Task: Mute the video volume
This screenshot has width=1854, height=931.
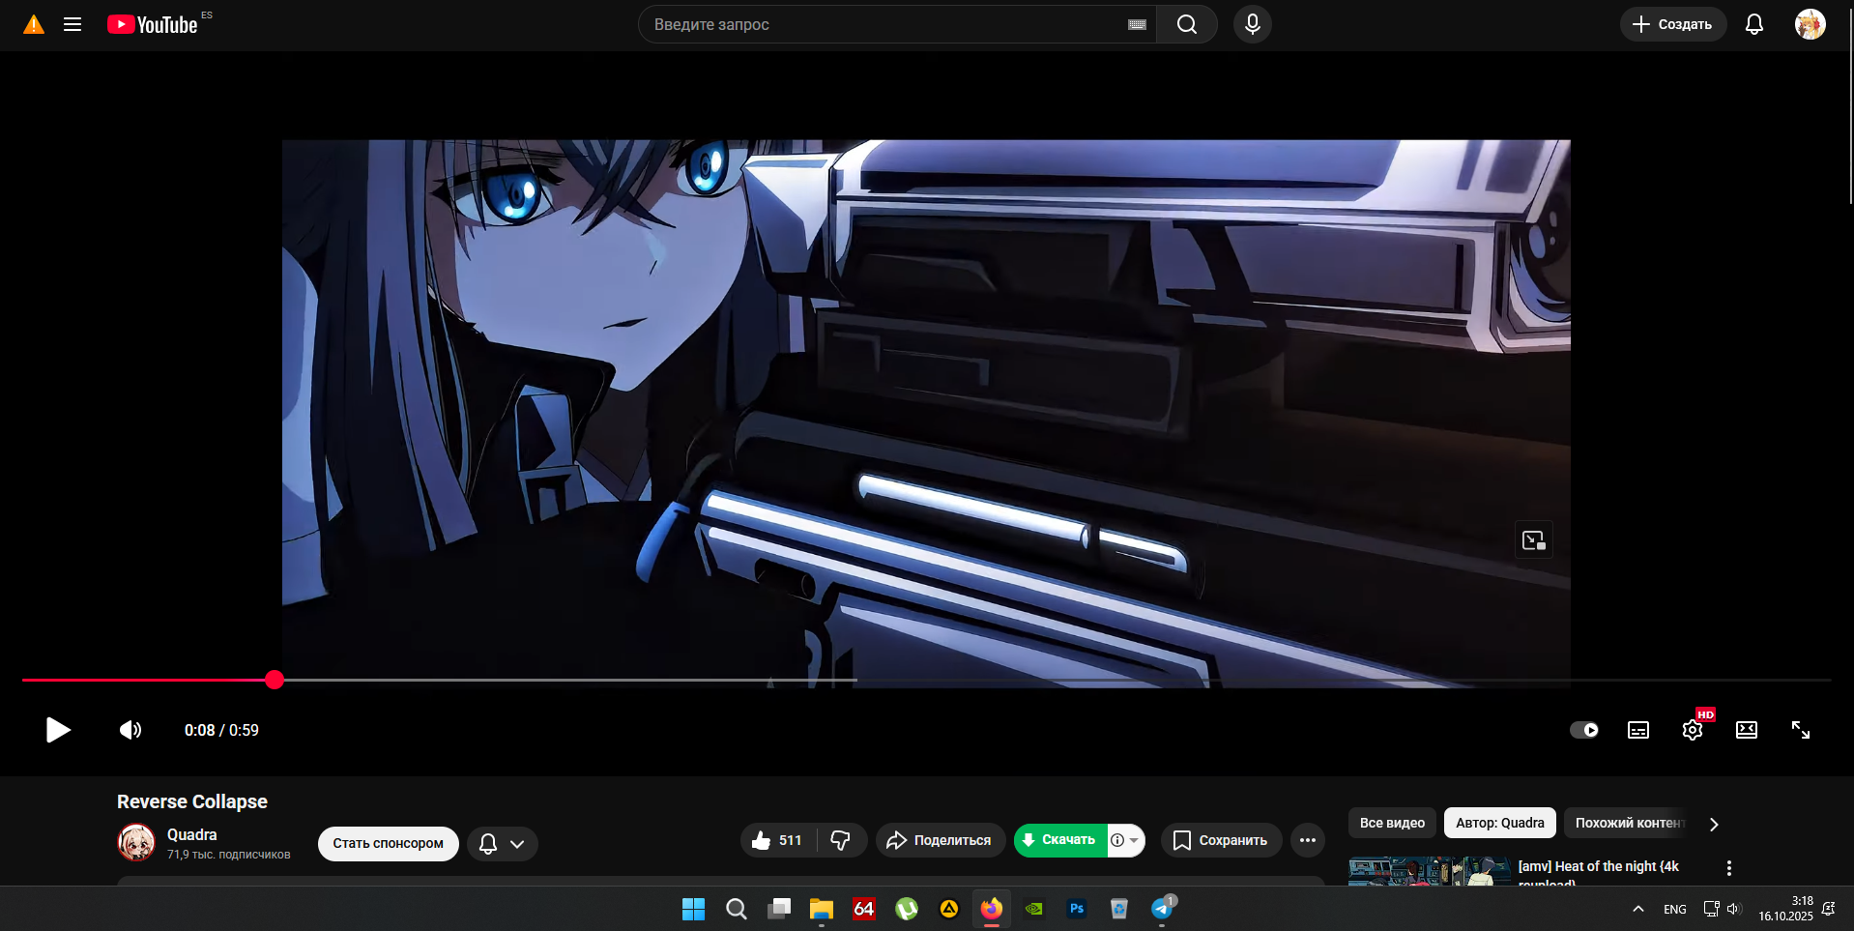Action: click(130, 730)
